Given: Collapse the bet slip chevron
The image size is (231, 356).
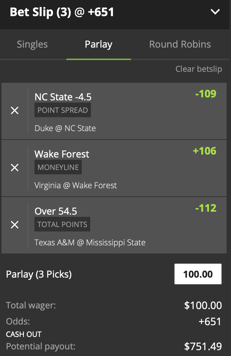Looking at the screenshot, I should (x=215, y=12).
